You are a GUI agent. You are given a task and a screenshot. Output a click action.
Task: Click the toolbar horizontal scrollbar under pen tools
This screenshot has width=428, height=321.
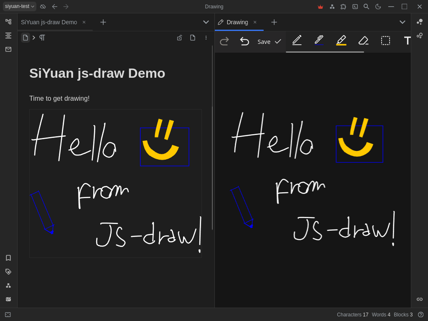pyautogui.click(x=325, y=52)
